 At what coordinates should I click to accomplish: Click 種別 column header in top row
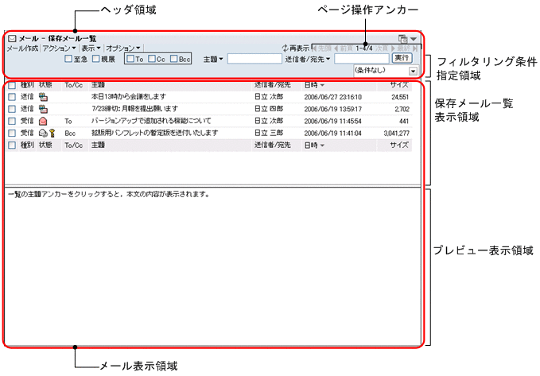[27, 85]
